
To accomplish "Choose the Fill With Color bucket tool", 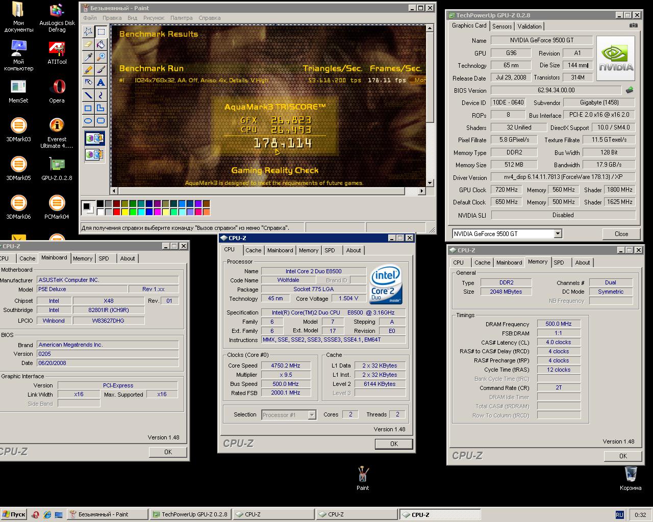I will point(101,44).
